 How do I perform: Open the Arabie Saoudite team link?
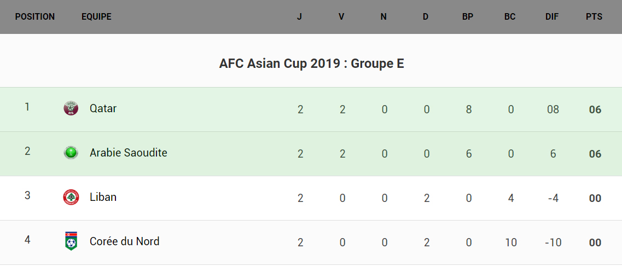point(128,153)
